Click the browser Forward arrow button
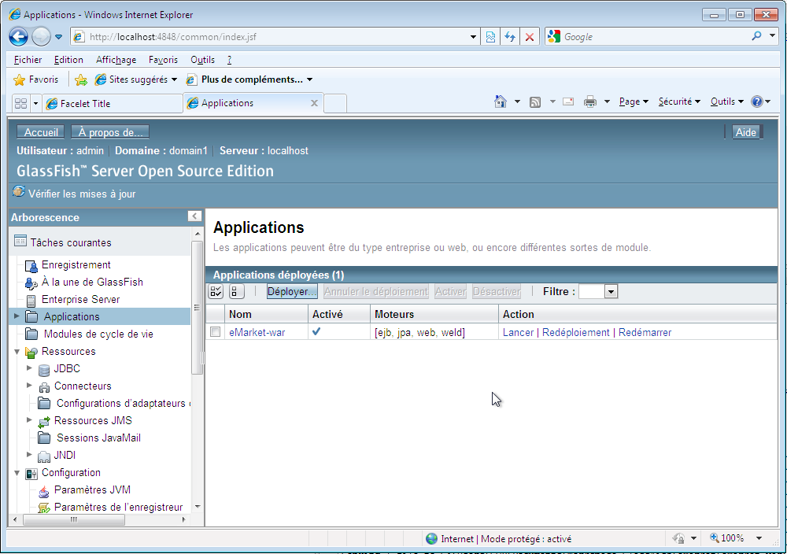The image size is (787, 554). (41, 37)
